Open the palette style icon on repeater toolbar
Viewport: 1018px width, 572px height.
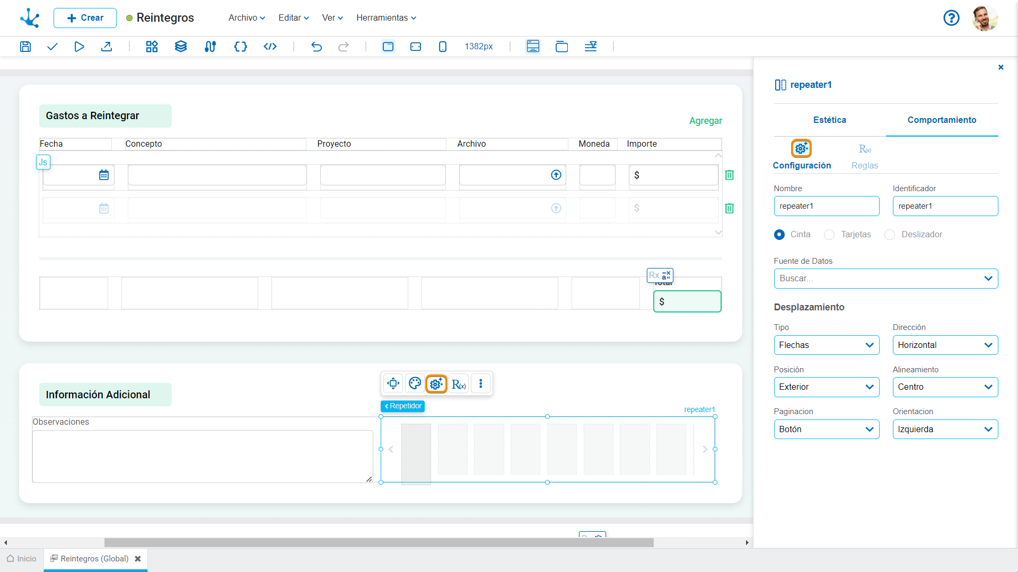pos(415,383)
